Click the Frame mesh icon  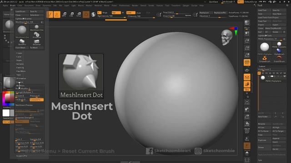tap(247, 102)
